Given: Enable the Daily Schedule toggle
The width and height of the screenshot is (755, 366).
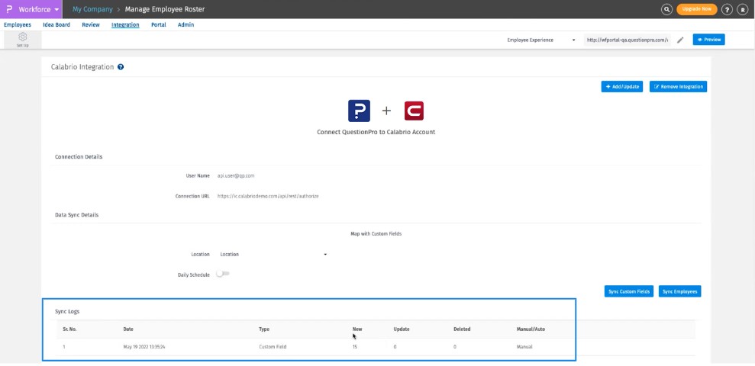Looking at the screenshot, I should coord(223,274).
